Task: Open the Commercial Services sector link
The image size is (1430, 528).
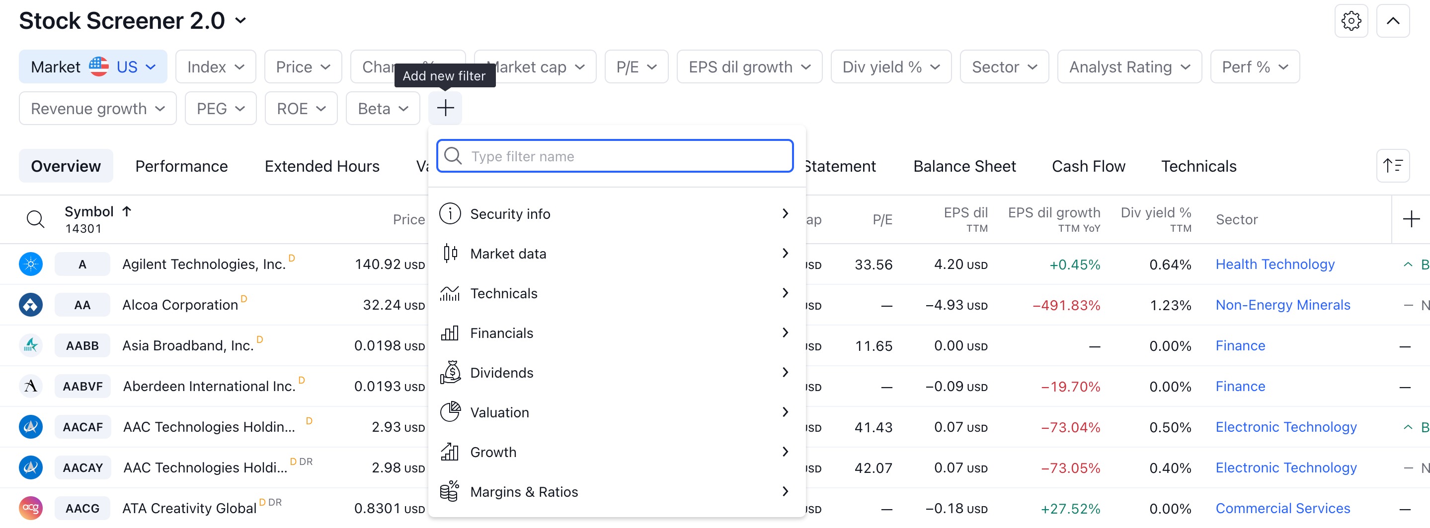Action: click(1282, 508)
